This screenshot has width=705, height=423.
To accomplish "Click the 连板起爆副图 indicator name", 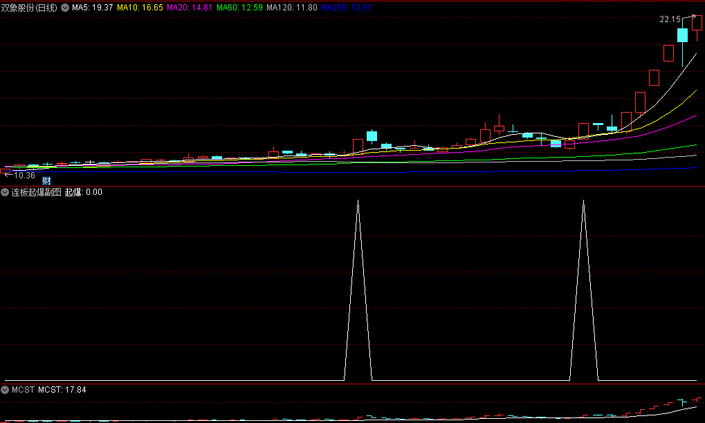I will click(x=37, y=192).
